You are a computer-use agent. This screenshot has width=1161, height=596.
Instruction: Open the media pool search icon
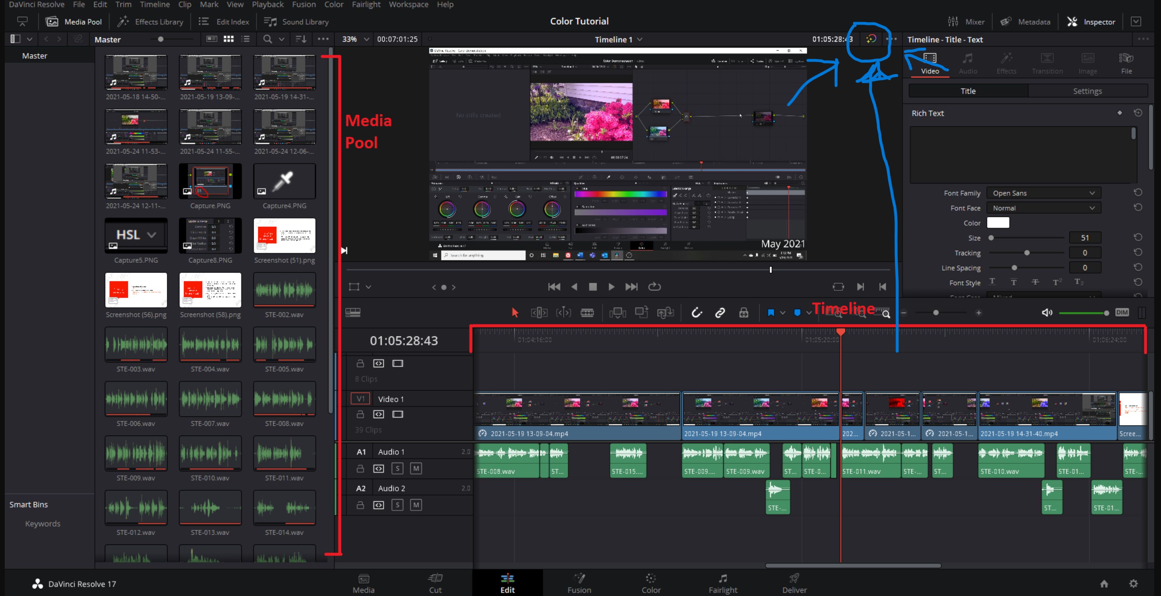click(267, 39)
